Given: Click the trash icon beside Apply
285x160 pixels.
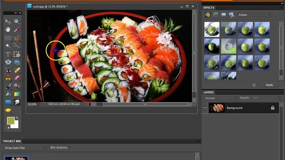Looking at the screenshot, I should (x=254, y=85).
